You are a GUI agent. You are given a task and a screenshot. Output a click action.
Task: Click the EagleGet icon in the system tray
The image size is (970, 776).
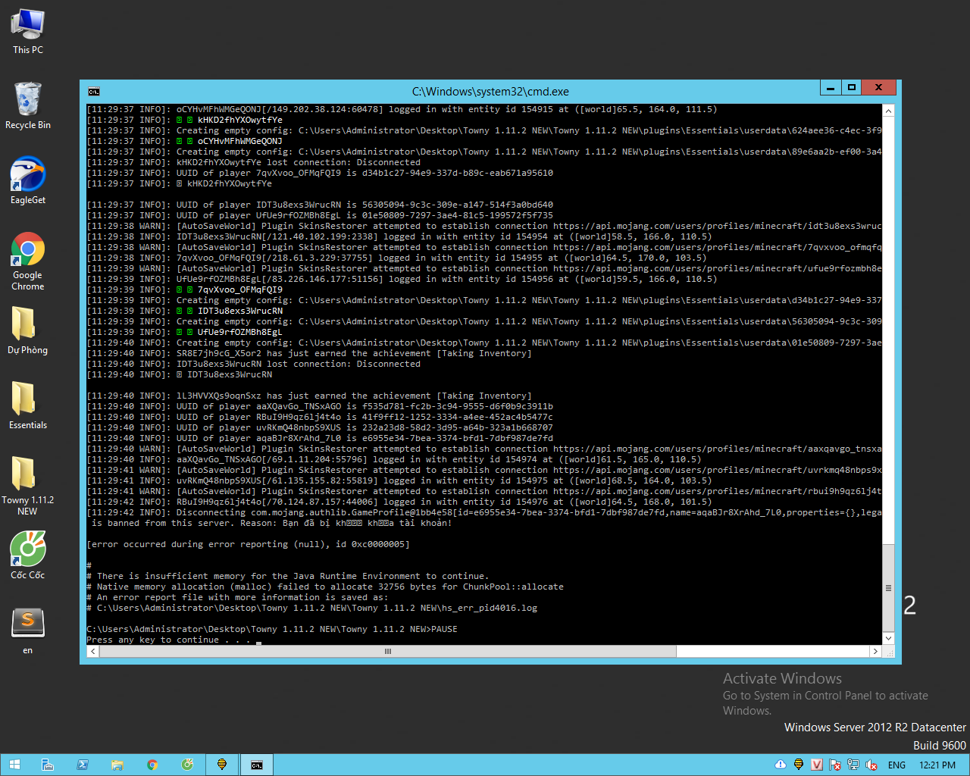click(x=798, y=765)
